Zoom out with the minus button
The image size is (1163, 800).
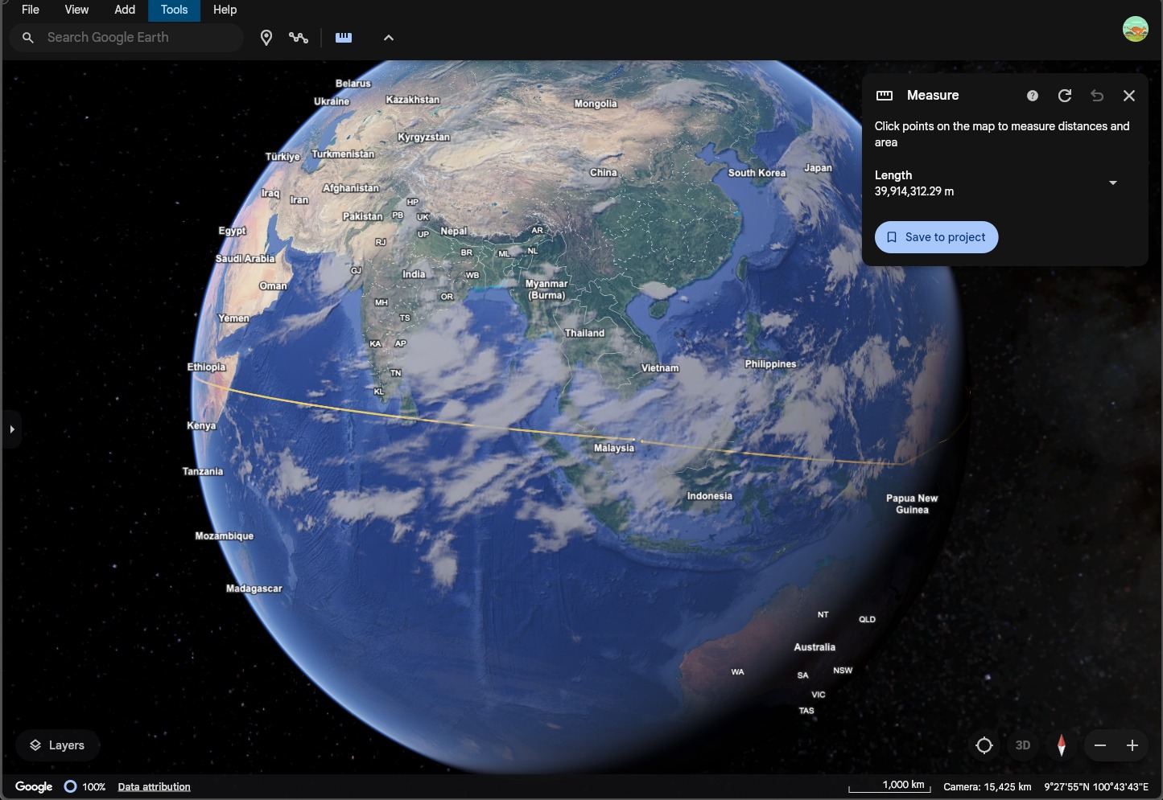click(x=1100, y=745)
